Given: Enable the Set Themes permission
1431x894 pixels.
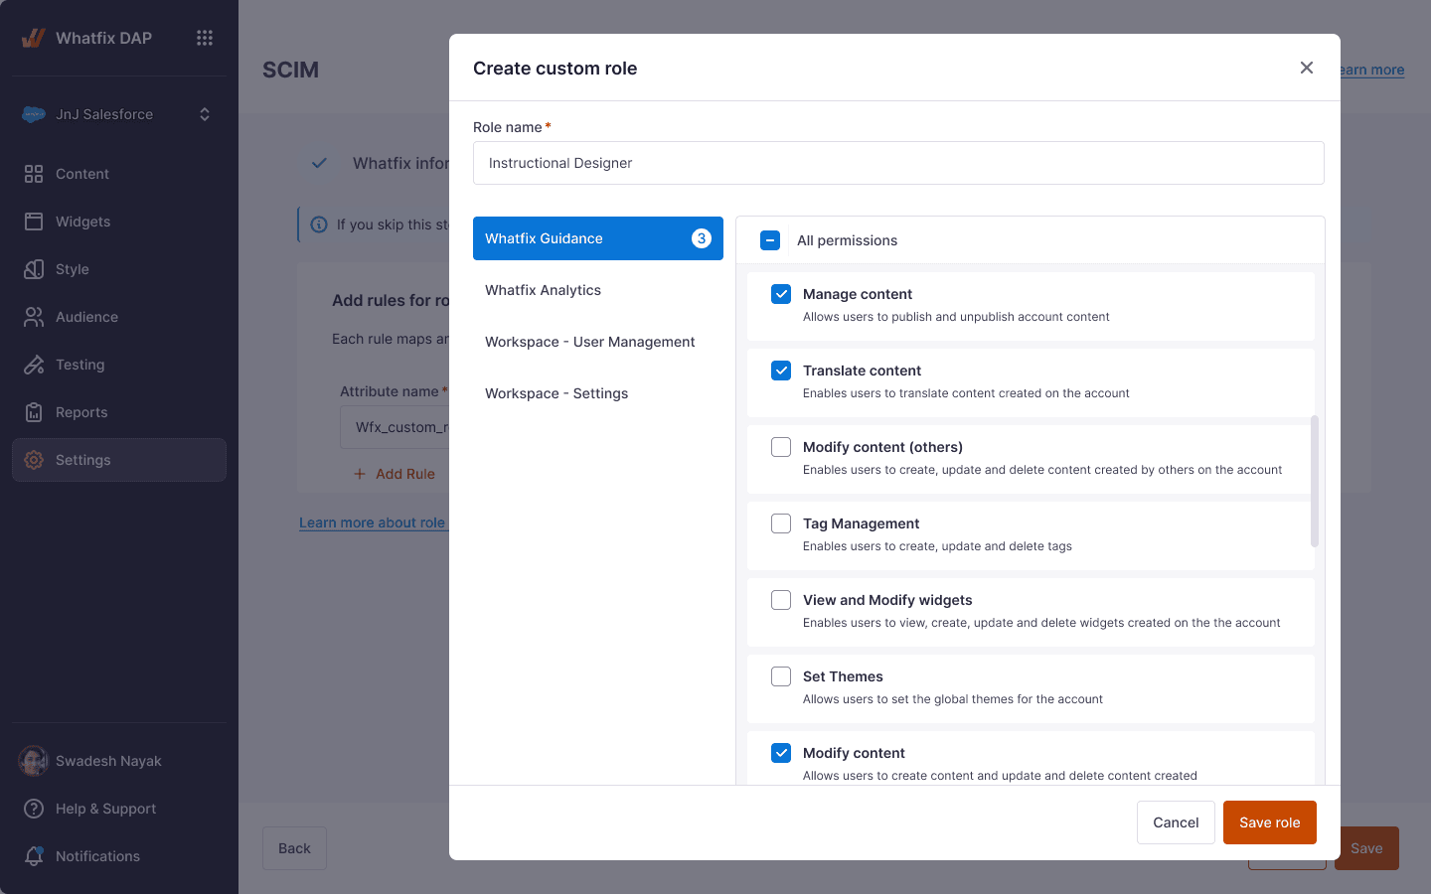Looking at the screenshot, I should pyautogui.click(x=781, y=676).
